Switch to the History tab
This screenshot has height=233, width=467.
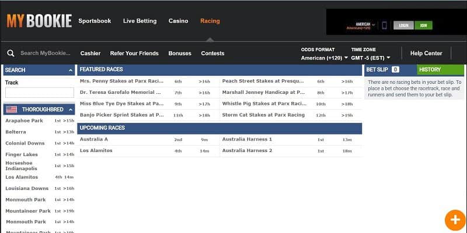[440, 69]
